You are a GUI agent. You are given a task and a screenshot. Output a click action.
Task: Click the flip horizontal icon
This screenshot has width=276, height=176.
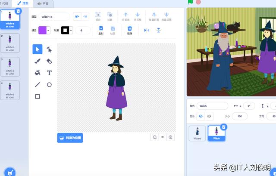pyautogui.click(x=147, y=30)
